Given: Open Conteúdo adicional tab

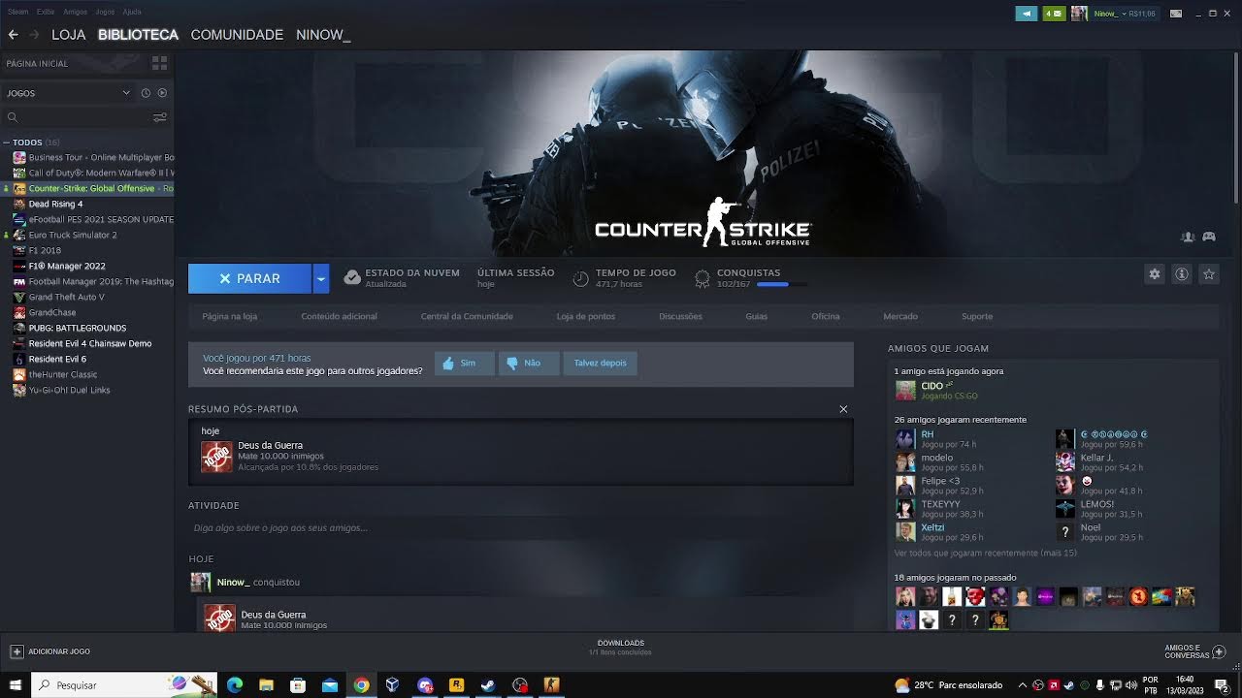Looking at the screenshot, I should coord(339,316).
